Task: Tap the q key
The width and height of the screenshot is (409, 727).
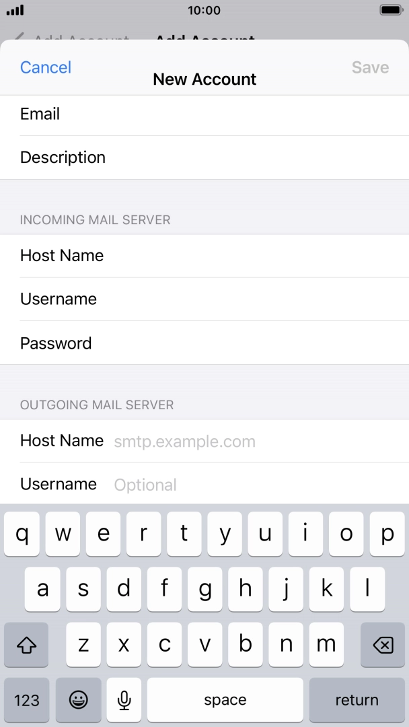Action: (22, 534)
